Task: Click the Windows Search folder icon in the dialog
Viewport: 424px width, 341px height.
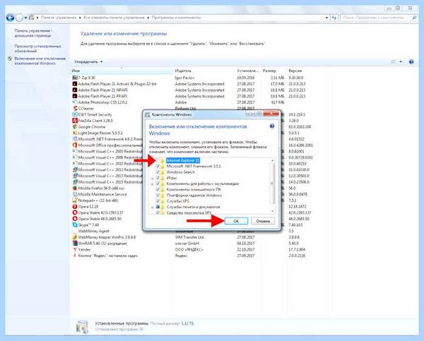Action: pyautogui.click(x=163, y=172)
